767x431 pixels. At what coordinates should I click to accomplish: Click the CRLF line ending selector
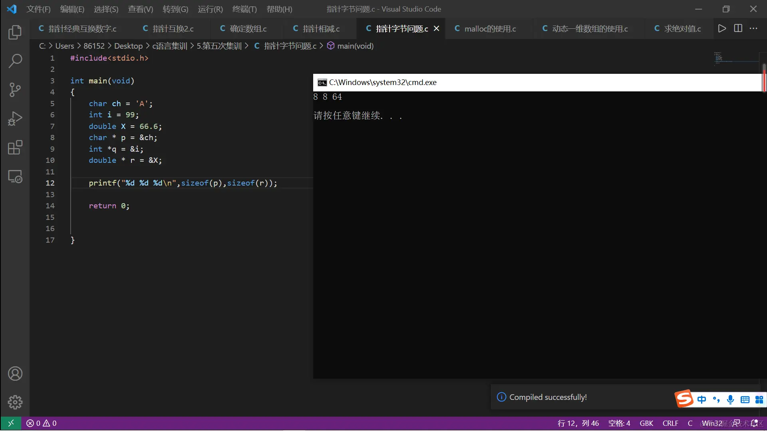670,423
